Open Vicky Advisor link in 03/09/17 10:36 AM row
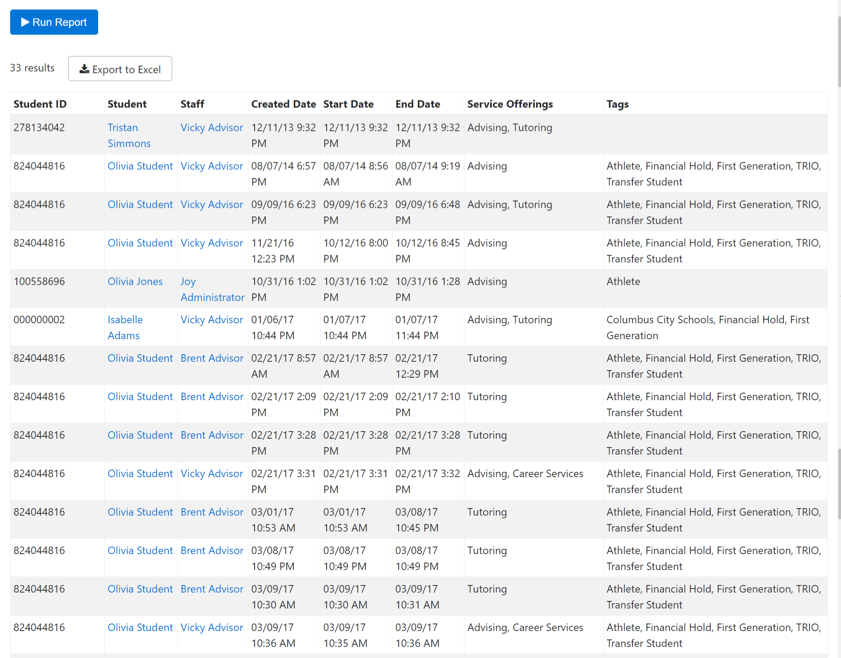Screen dimensions: 841x658 coord(212,627)
